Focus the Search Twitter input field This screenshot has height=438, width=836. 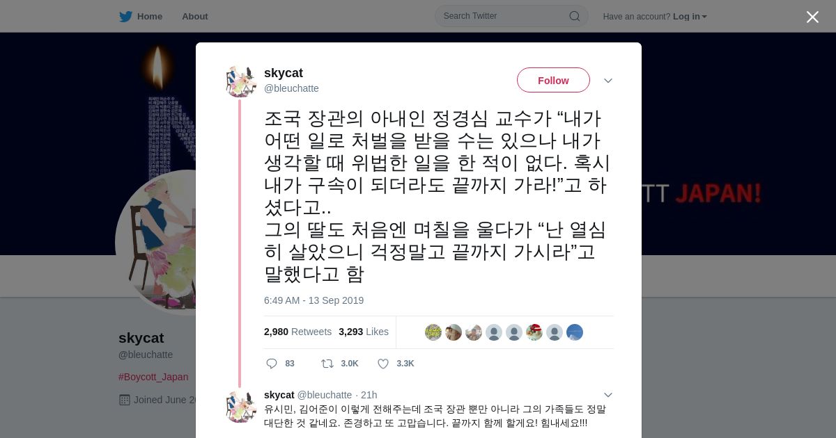point(504,16)
